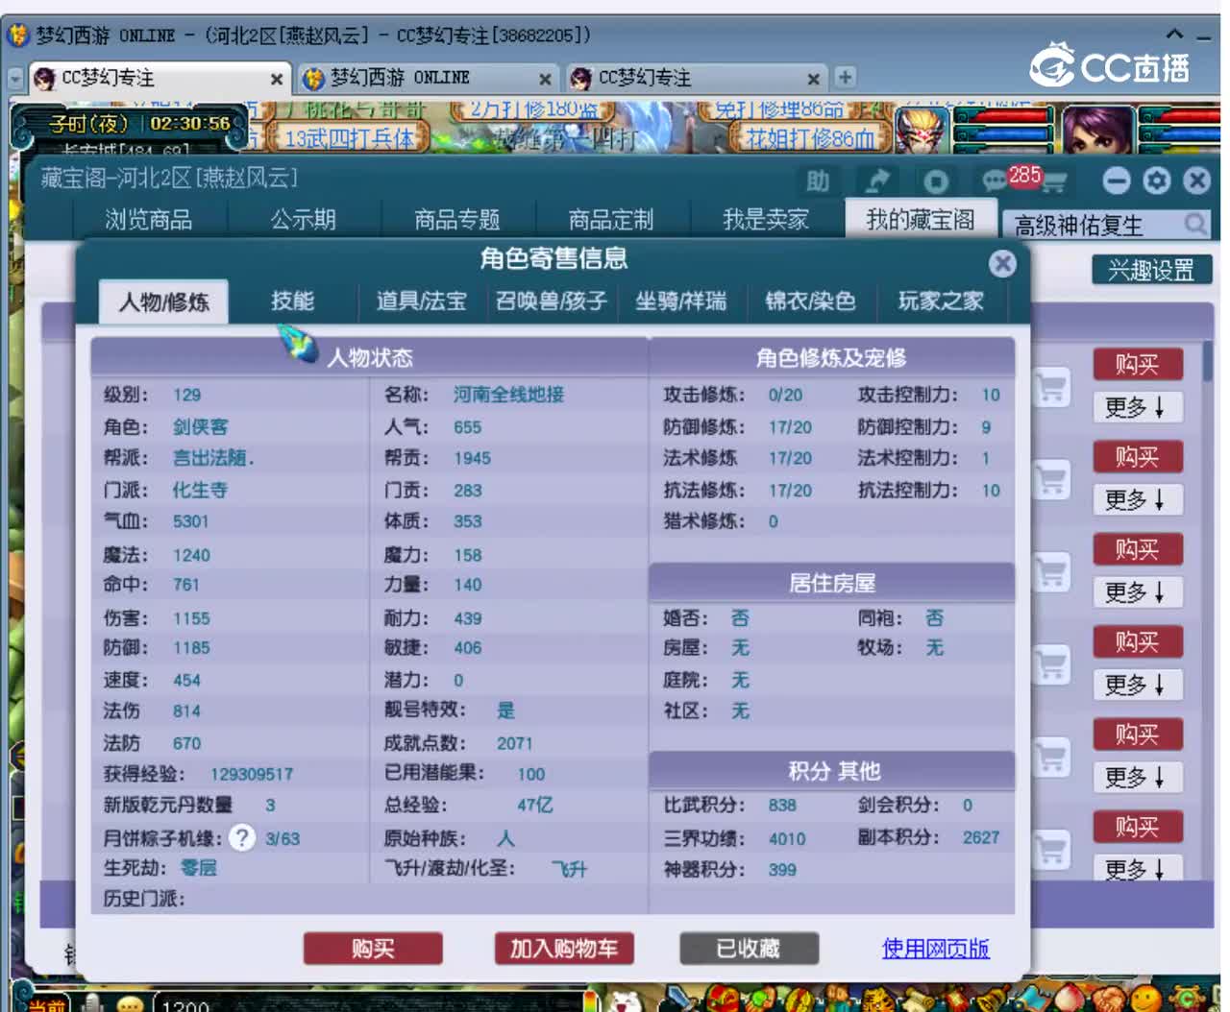Open 公示期 in 藏宝阁 navigation

(x=304, y=219)
